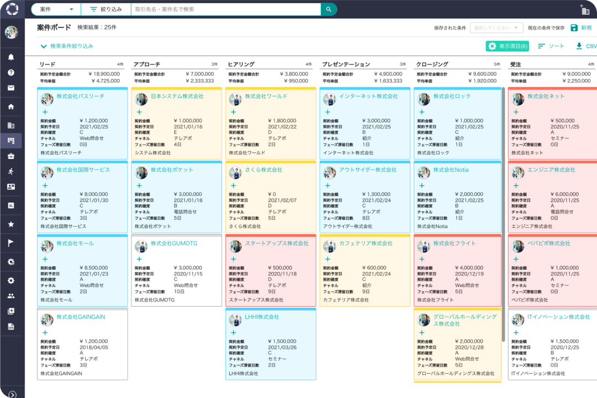Viewport: 597px width, 398px height.
Task: Open the 案件 category dropdown
Action: [56, 9]
